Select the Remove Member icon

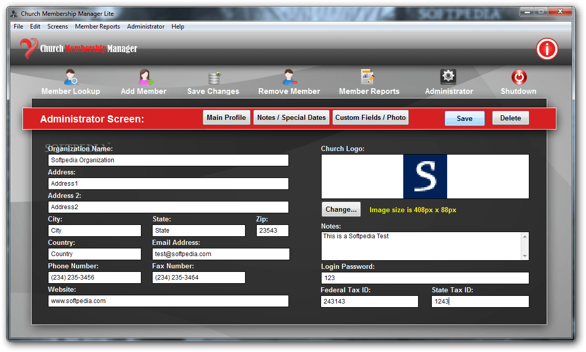[x=289, y=77]
